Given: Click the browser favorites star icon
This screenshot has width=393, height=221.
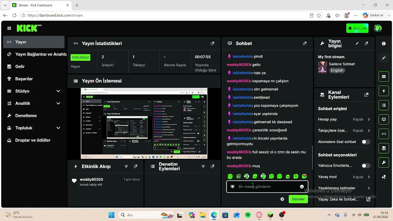Looking at the screenshot, I should click(x=319, y=15).
